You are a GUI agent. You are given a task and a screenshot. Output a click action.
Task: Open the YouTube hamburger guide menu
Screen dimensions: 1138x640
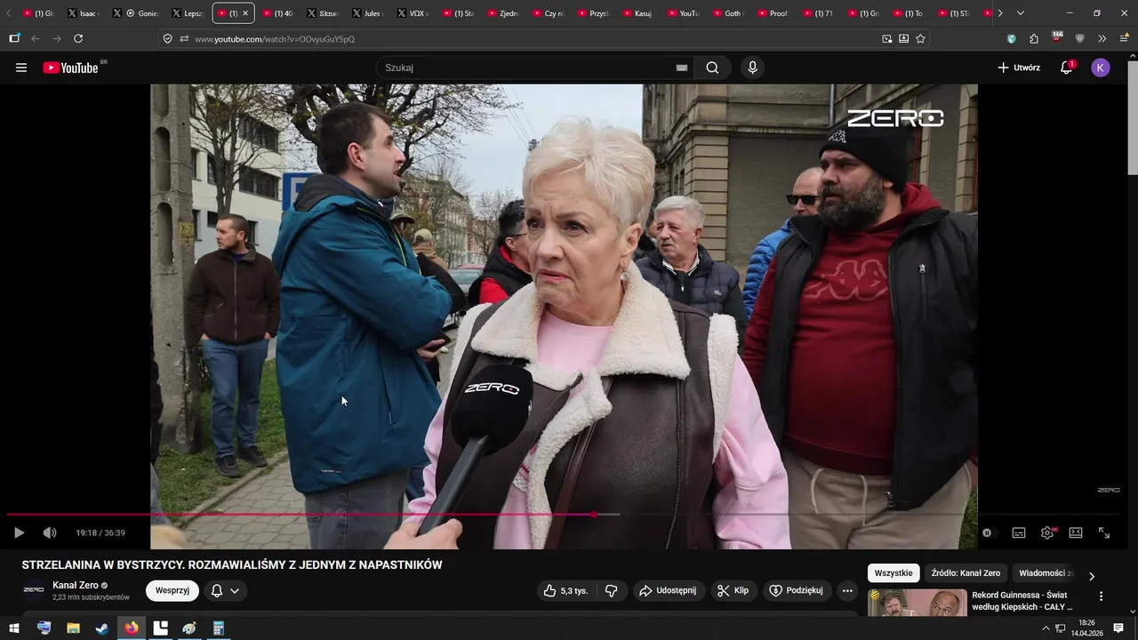pos(21,68)
